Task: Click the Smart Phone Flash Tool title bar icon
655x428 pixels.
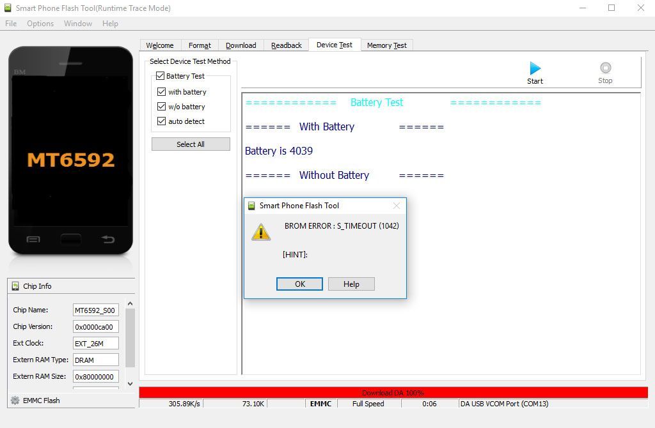Action: click(x=8, y=8)
